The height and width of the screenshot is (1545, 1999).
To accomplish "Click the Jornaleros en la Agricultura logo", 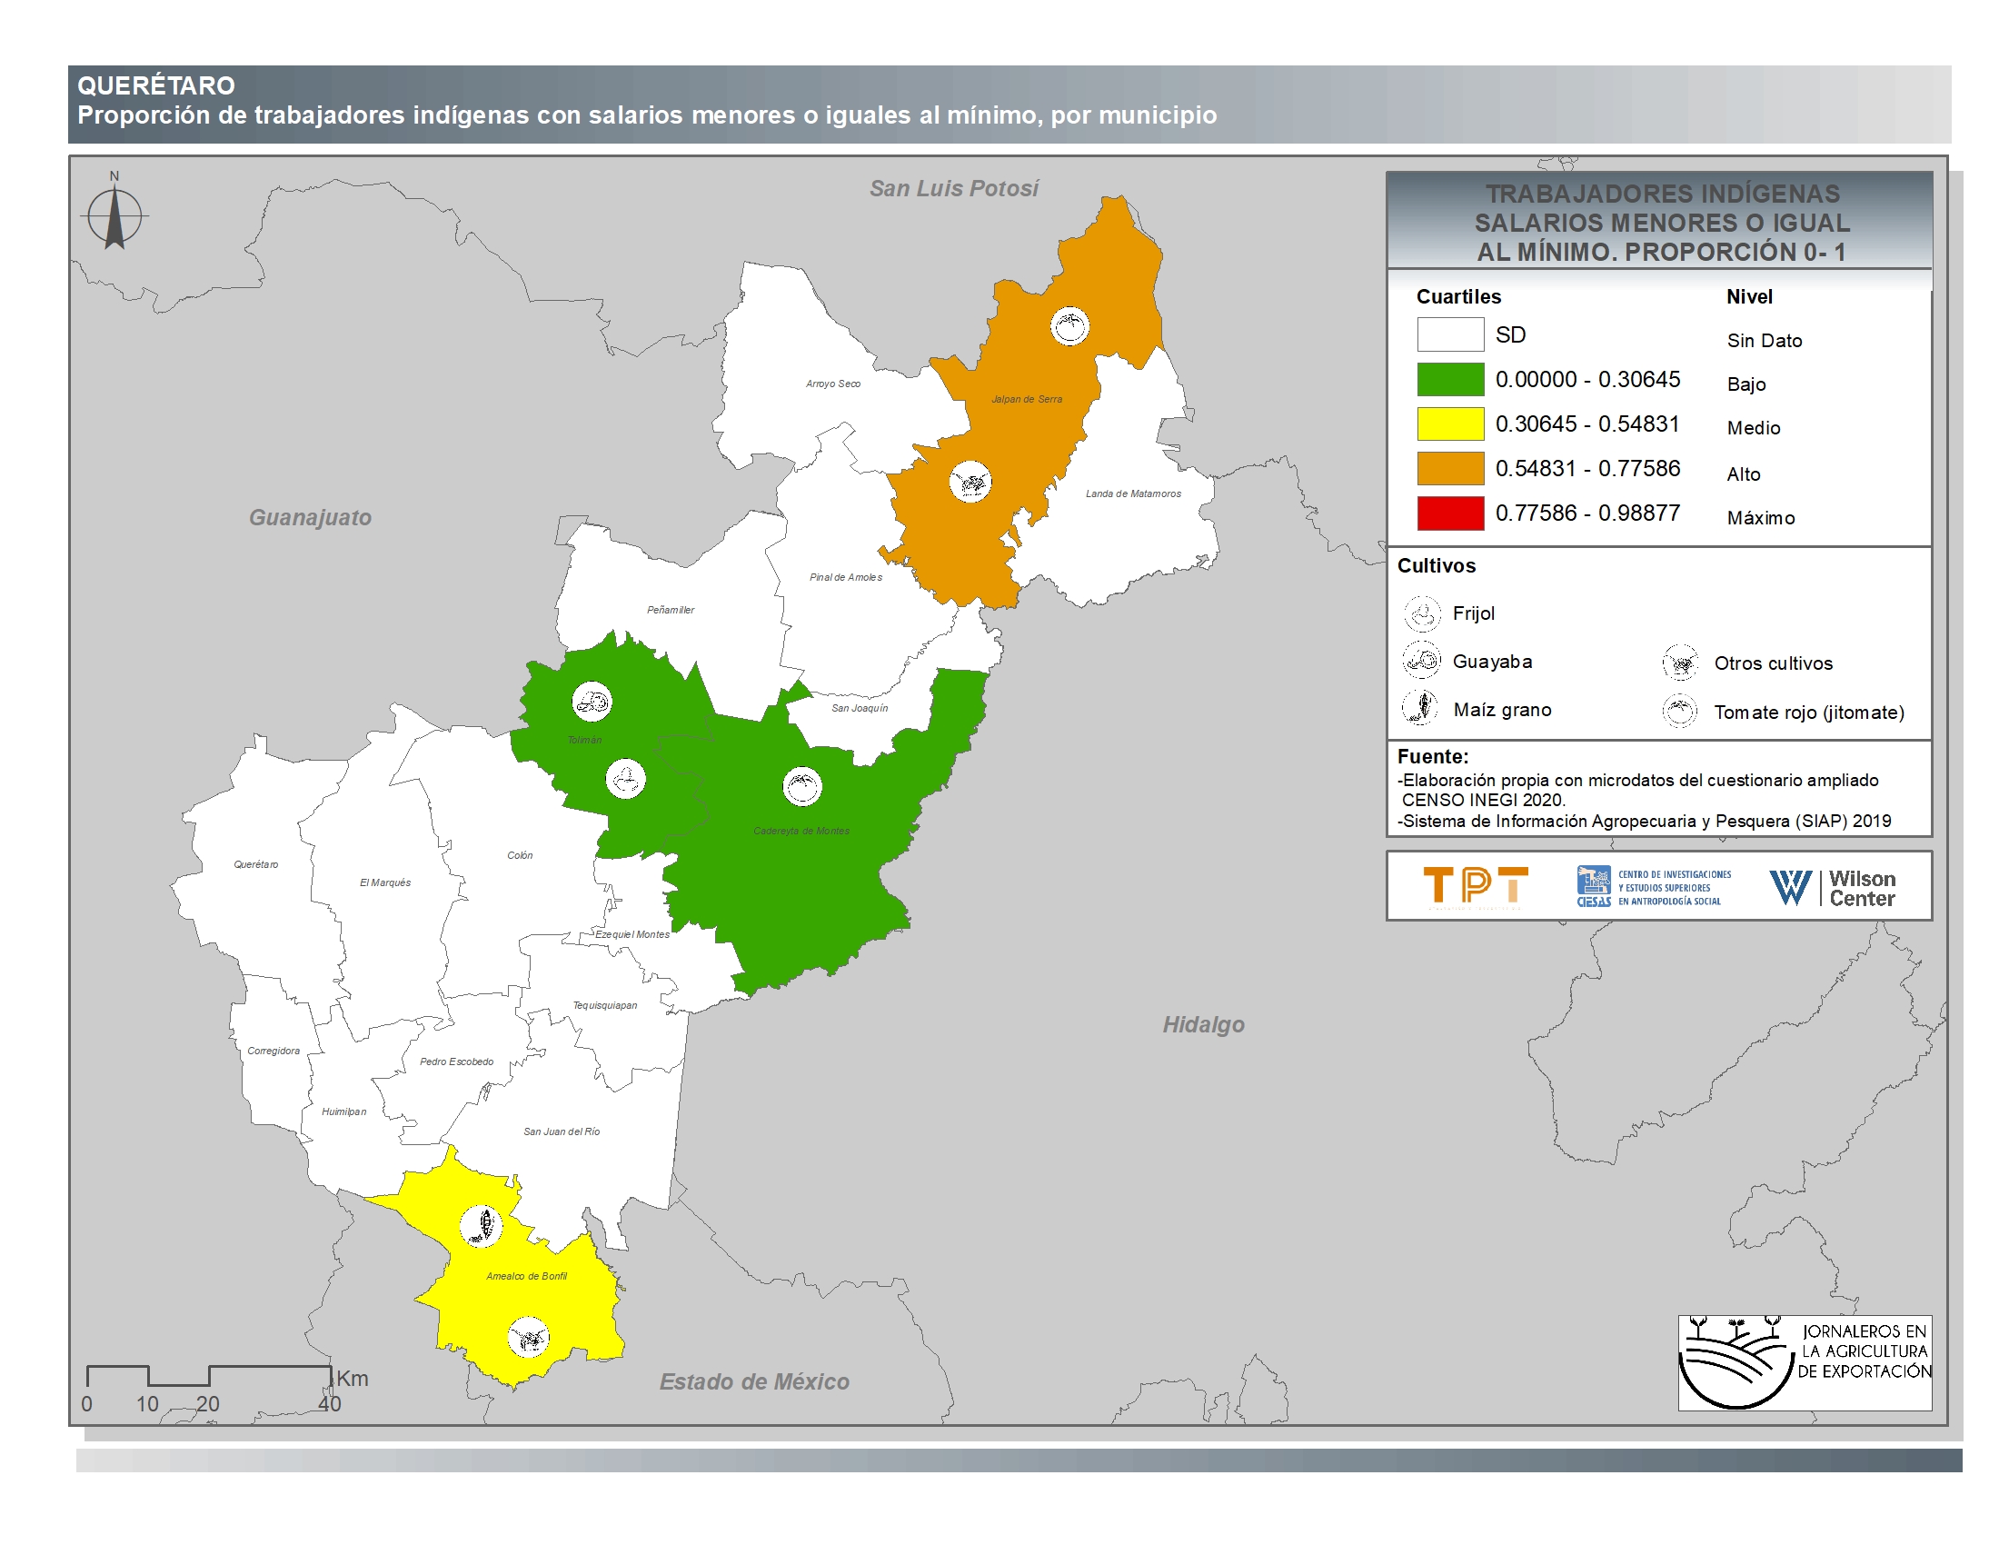I will click(1804, 1362).
